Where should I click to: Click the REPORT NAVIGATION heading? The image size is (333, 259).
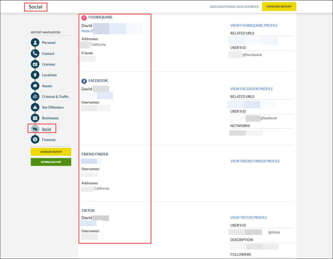click(46, 32)
